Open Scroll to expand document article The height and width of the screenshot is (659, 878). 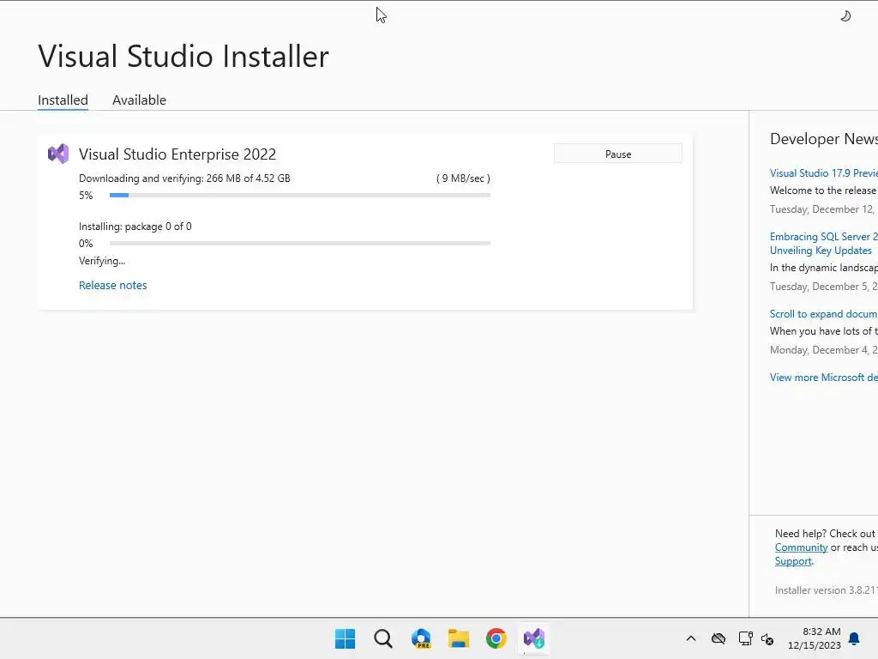pyautogui.click(x=824, y=314)
